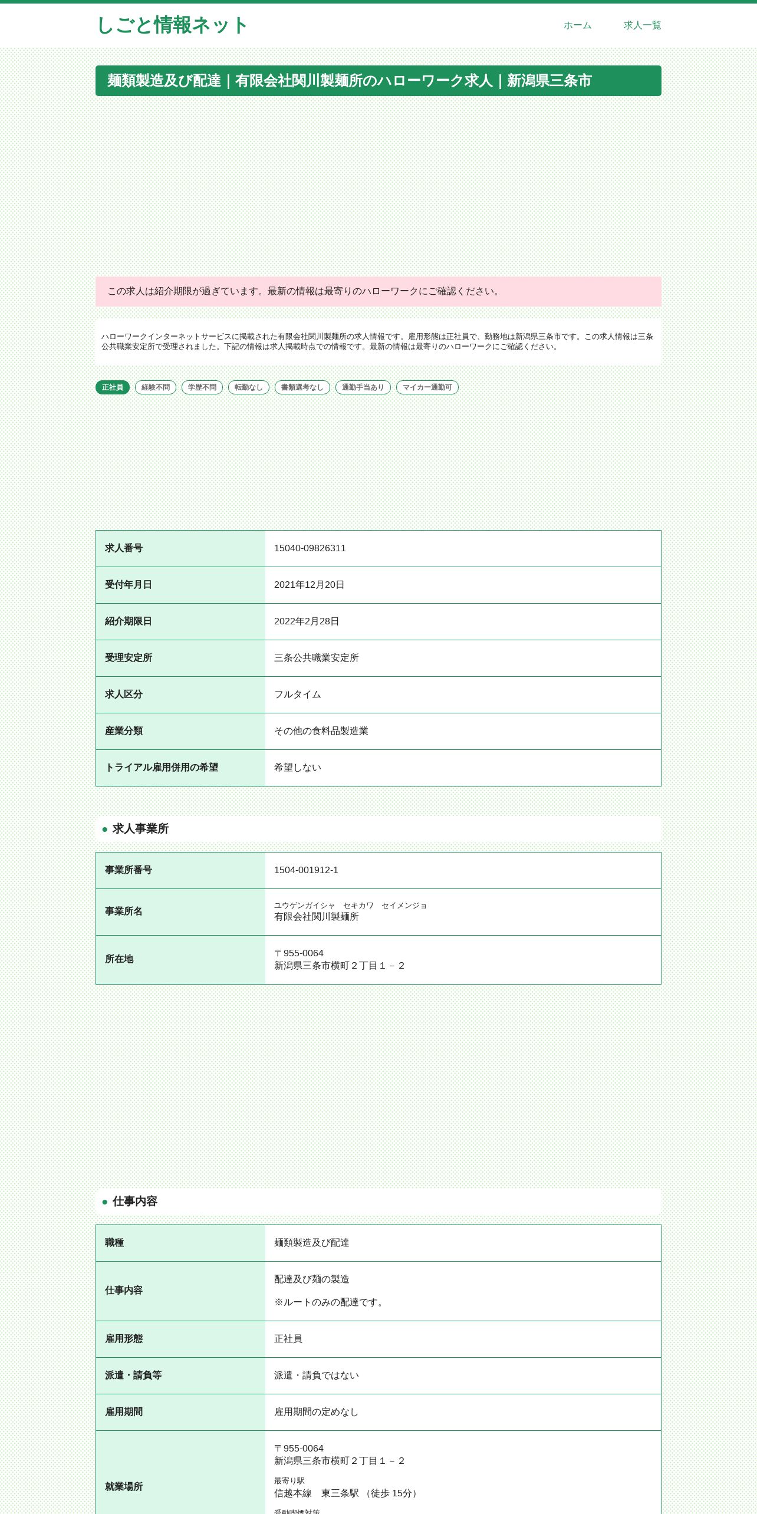
Task: Click the value その他の食料品製造業
Action: coord(321,731)
